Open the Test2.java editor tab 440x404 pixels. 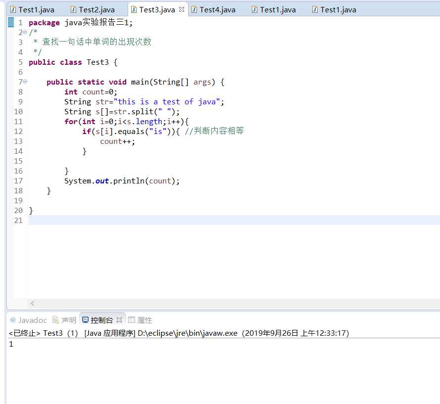[x=93, y=10]
